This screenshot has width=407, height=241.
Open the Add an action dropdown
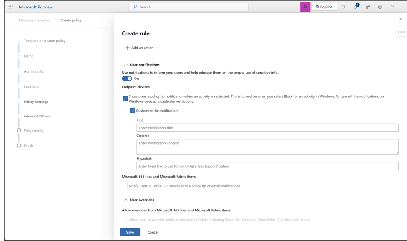(x=141, y=48)
